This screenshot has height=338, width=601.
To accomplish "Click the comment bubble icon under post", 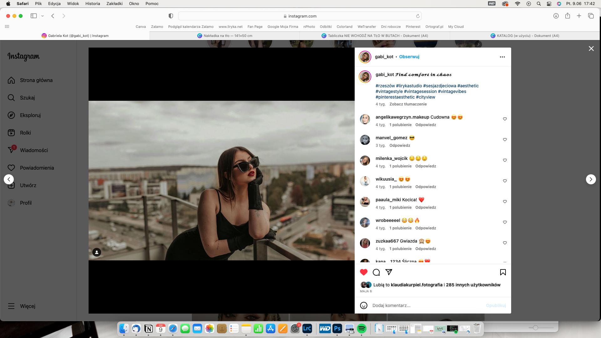I will [x=376, y=272].
